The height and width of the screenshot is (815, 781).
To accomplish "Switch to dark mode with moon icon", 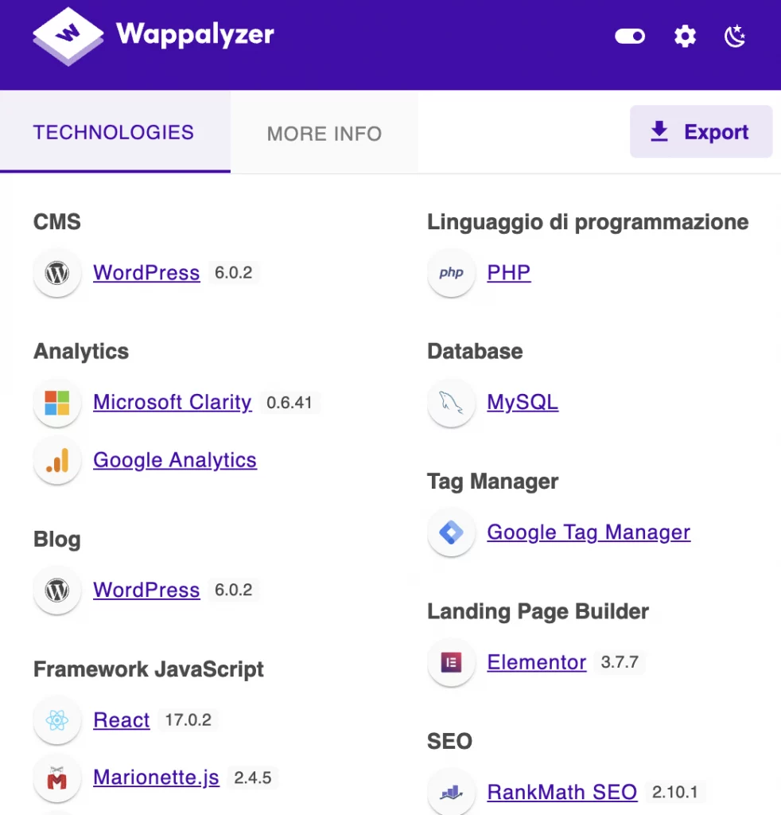I will pos(735,37).
